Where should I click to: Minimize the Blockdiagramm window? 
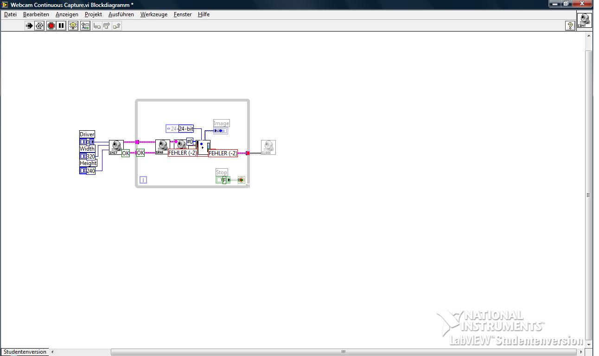(555, 4)
